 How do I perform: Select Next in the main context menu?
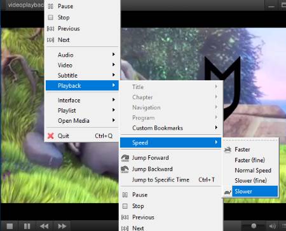point(82,39)
